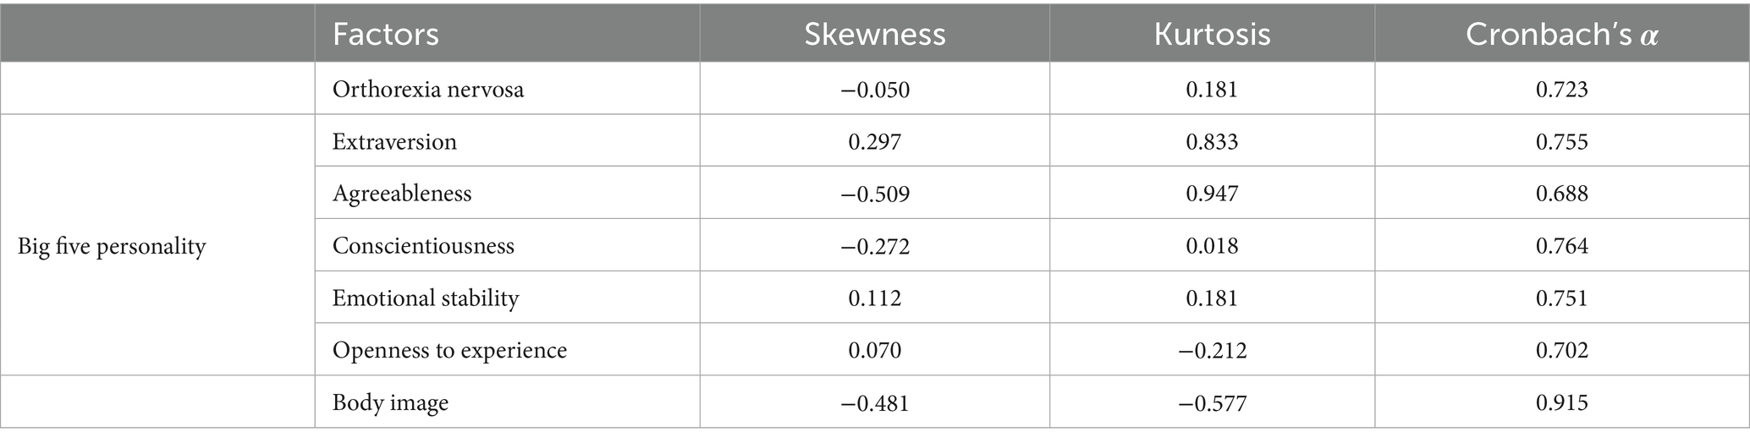Click Body image Cronbach's alpha 0.915
The height and width of the screenshot is (443, 1750).
[x=1561, y=402]
